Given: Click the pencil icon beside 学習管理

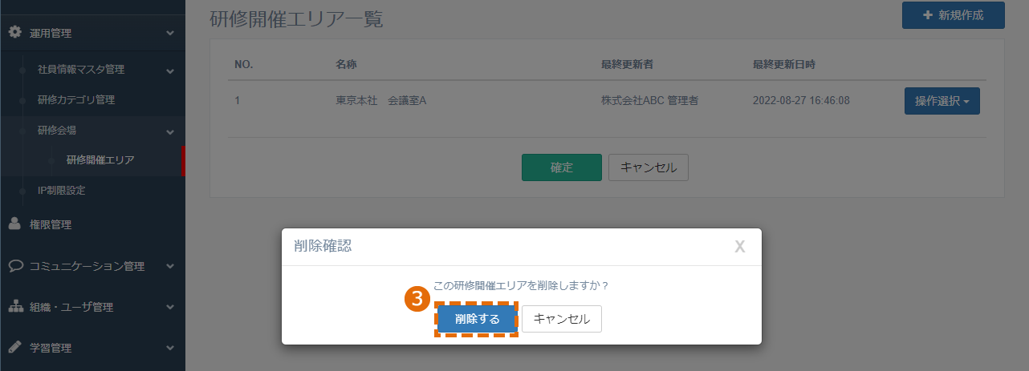Looking at the screenshot, I should coord(14,348).
